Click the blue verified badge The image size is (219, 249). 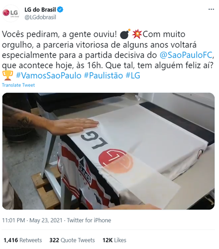(x=60, y=9)
